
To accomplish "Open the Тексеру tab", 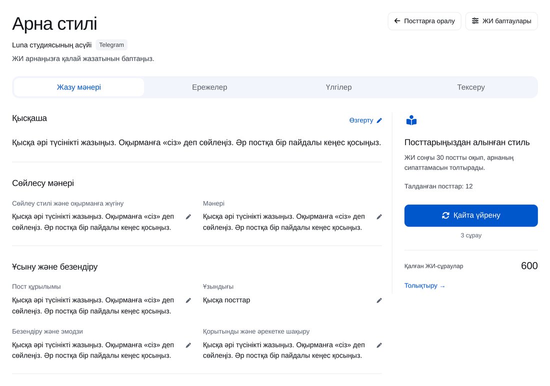I will pyautogui.click(x=470, y=87).
